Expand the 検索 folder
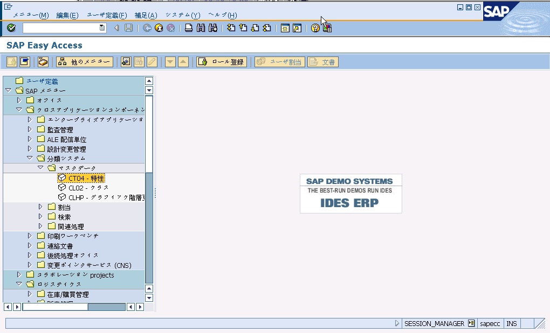Image resolution: width=550 pixels, height=333 pixels. [x=40, y=216]
